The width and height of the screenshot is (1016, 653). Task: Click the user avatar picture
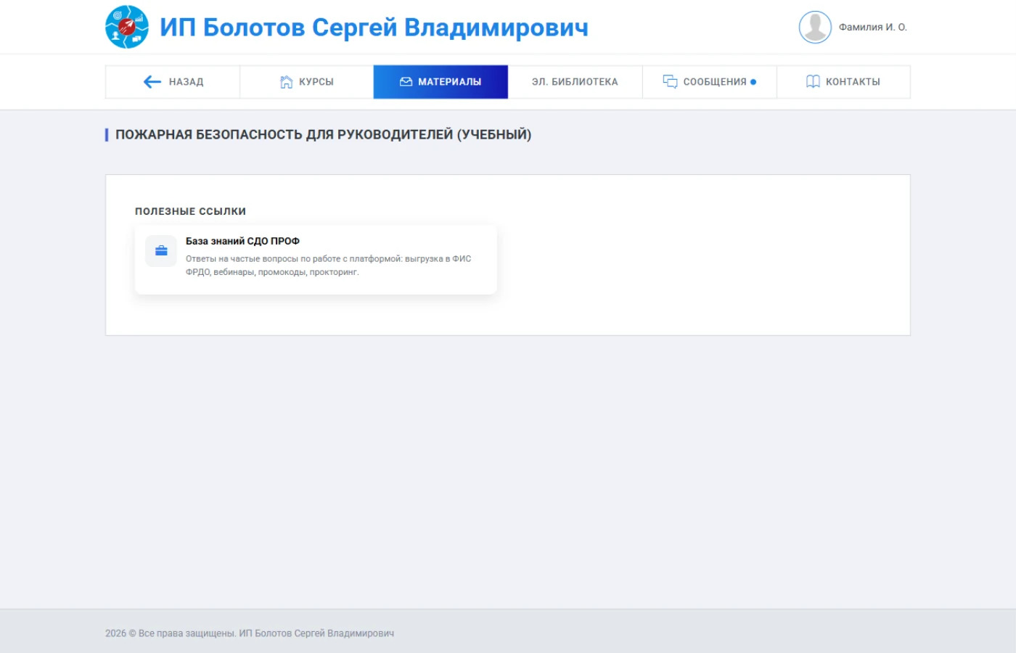(x=815, y=27)
